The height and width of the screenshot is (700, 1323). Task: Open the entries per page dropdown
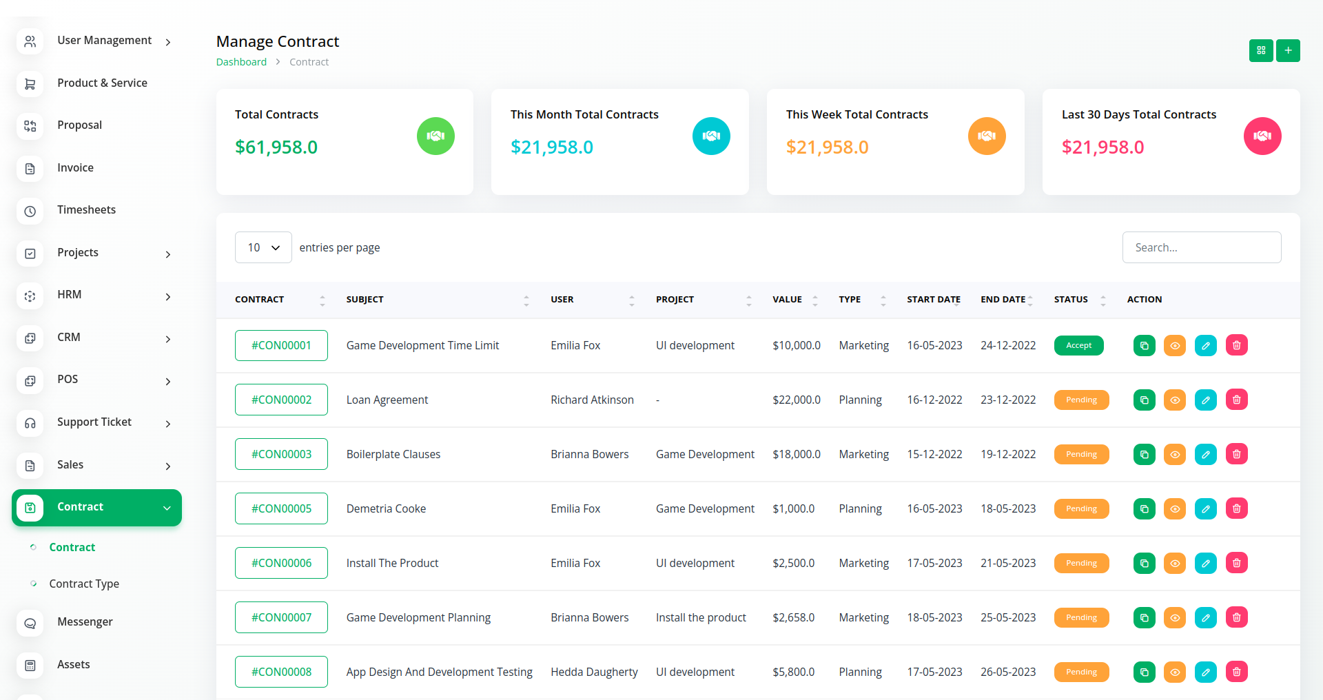pyautogui.click(x=263, y=247)
